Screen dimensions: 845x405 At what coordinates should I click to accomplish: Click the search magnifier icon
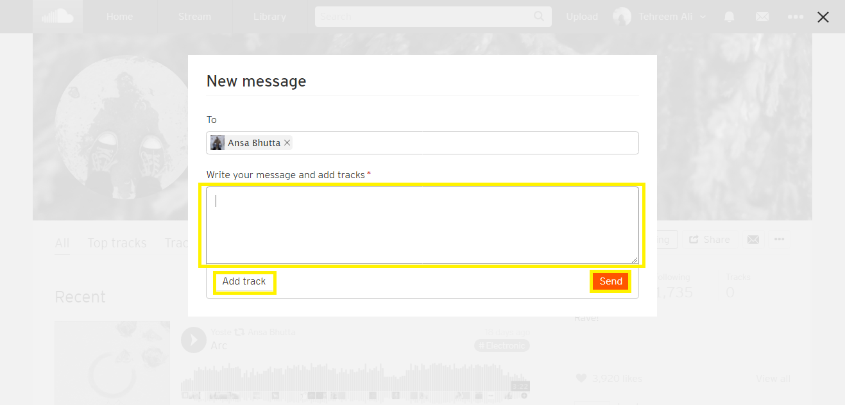click(x=539, y=17)
